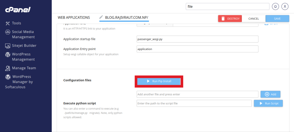The width and height of the screenshot is (294, 132).
Task: Click 'Setup wsgi callable object' hint text
Action: pyautogui.click(x=91, y=54)
